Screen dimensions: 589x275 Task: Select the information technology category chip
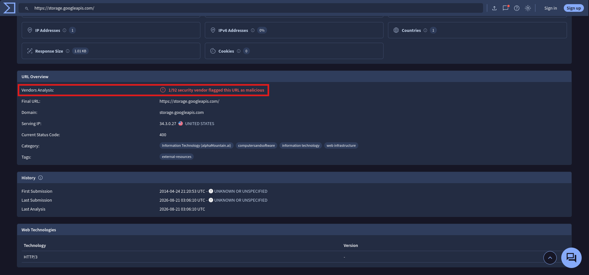click(x=301, y=145)
